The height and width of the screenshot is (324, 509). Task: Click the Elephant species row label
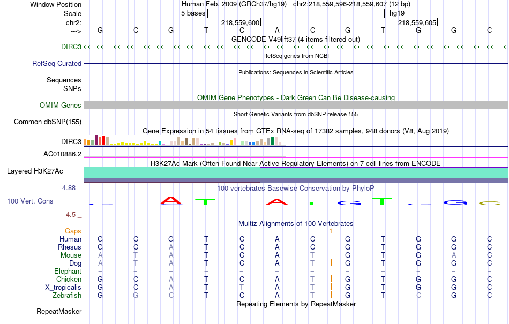click(x=68, y=271)
